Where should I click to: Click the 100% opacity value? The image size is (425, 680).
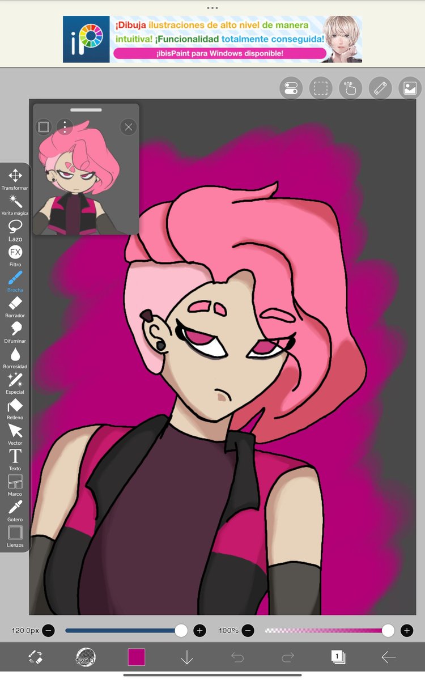coord(228,630)
